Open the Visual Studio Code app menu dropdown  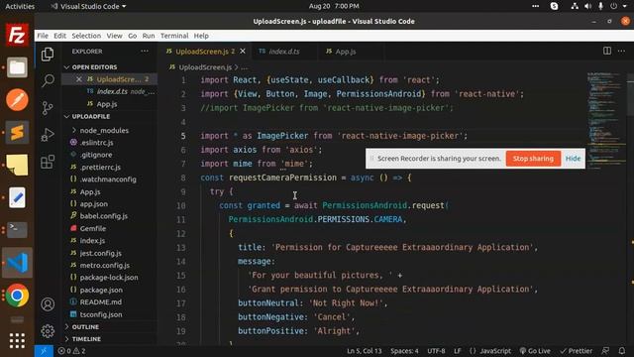tap(88, 6)
